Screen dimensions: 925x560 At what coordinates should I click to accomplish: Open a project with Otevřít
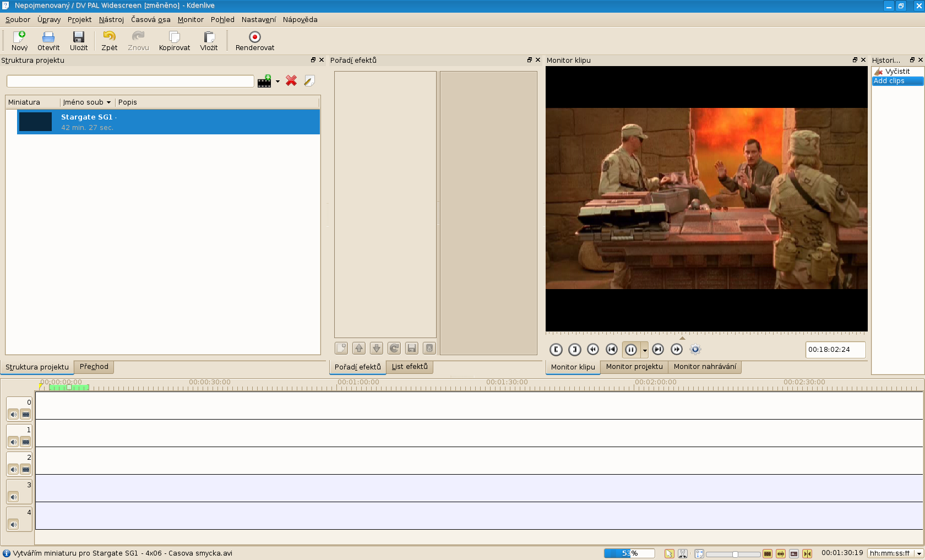tap(48, 41)
